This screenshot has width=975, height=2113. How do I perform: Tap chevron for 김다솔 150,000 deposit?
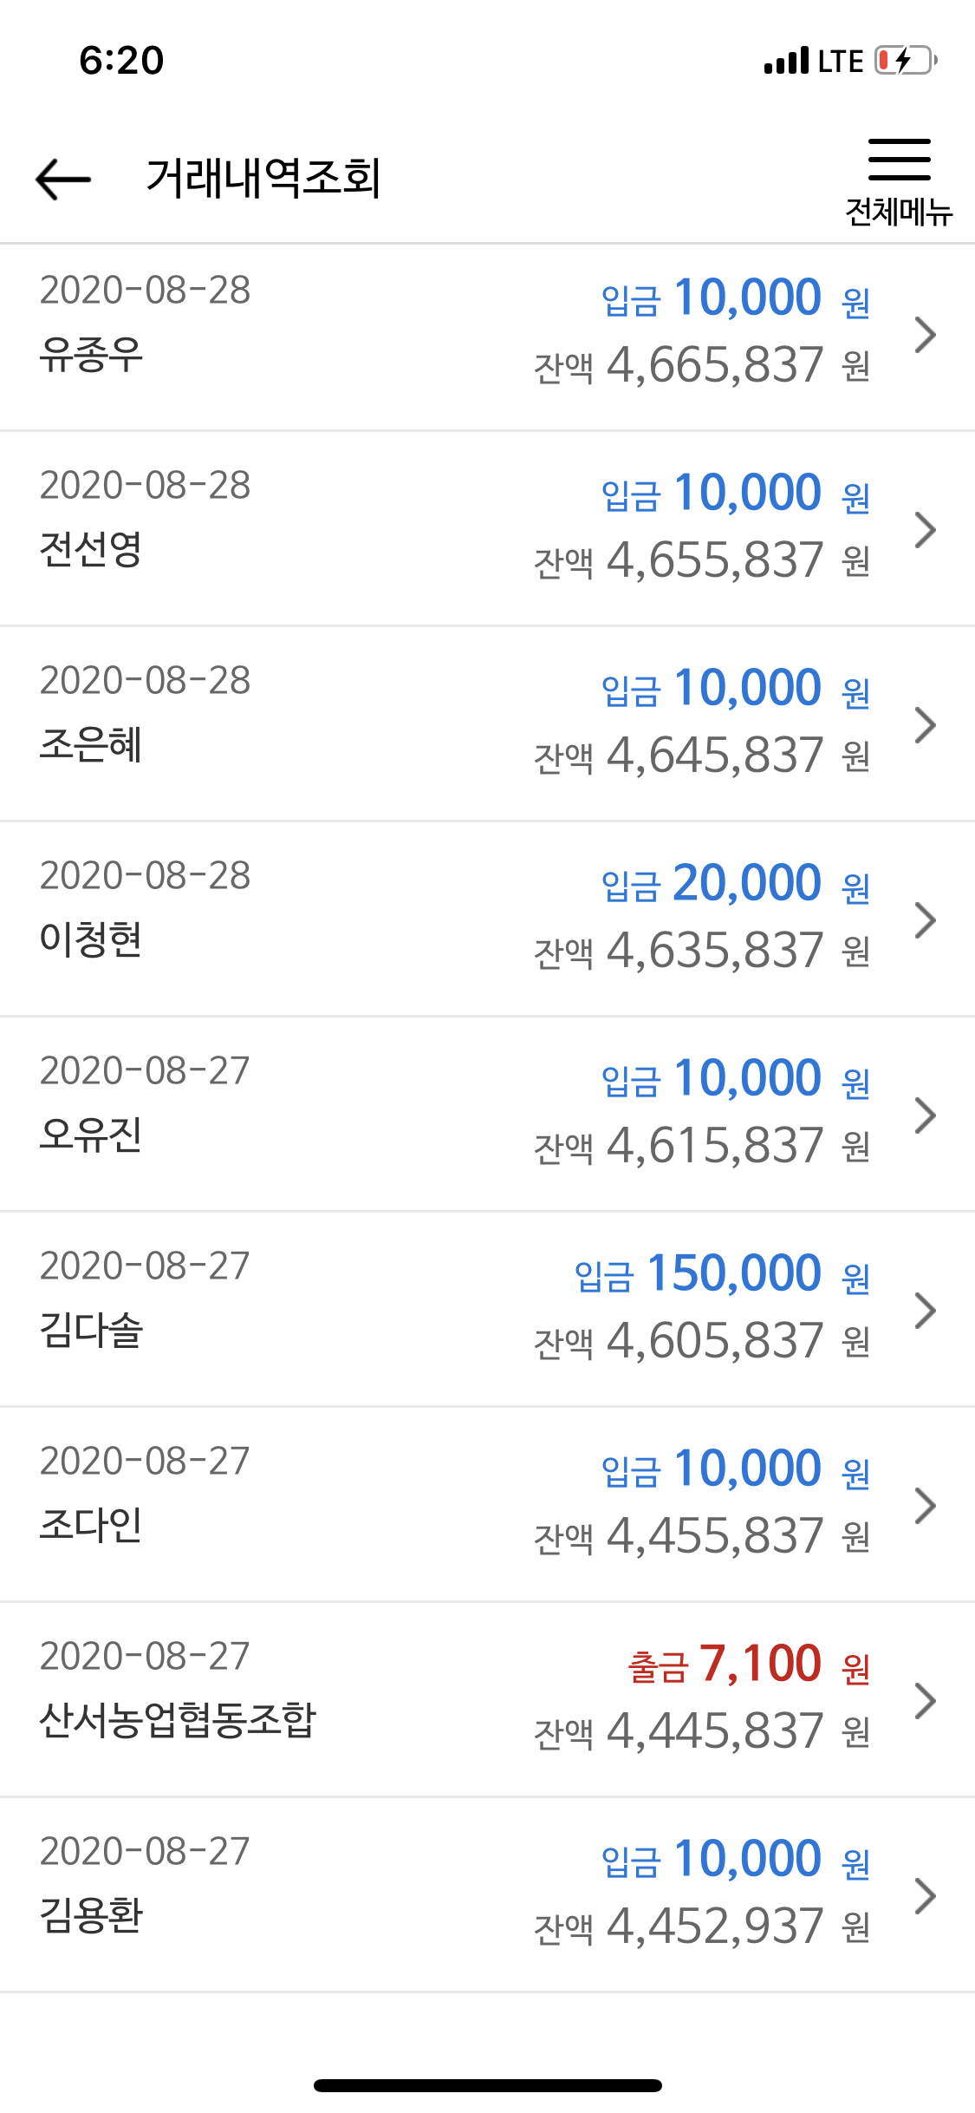926,1311
